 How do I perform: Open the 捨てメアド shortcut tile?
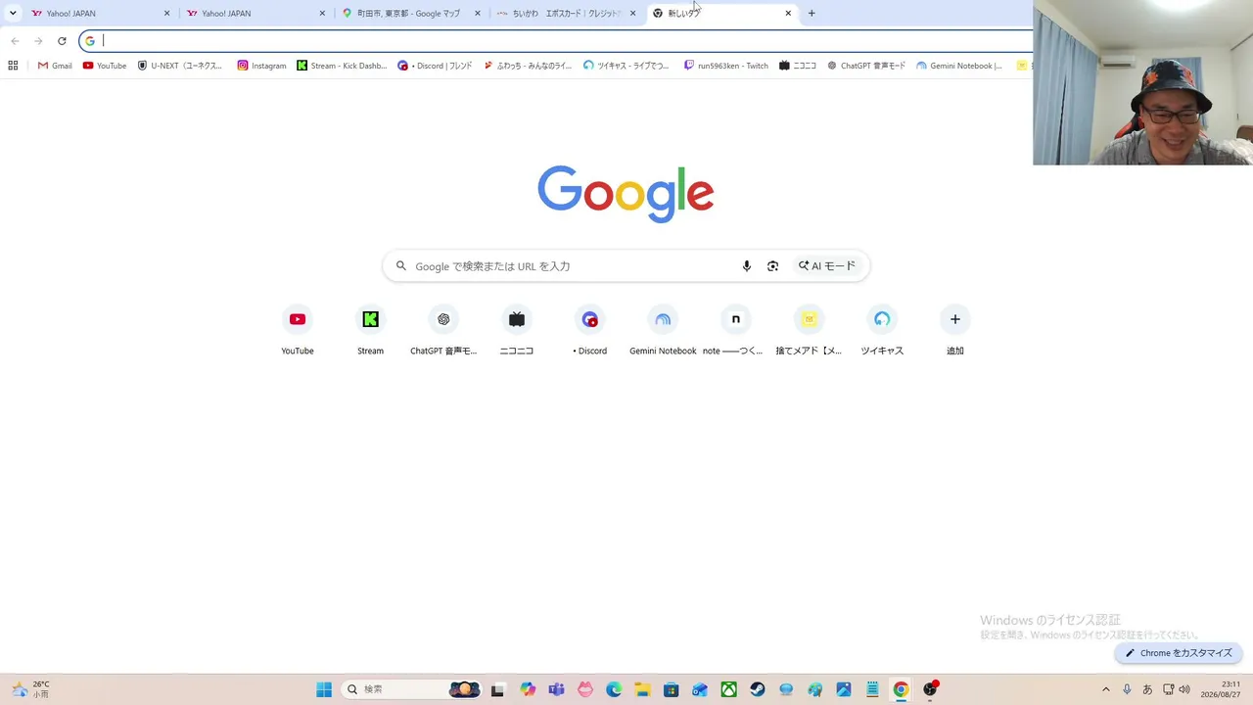point(809,330)
